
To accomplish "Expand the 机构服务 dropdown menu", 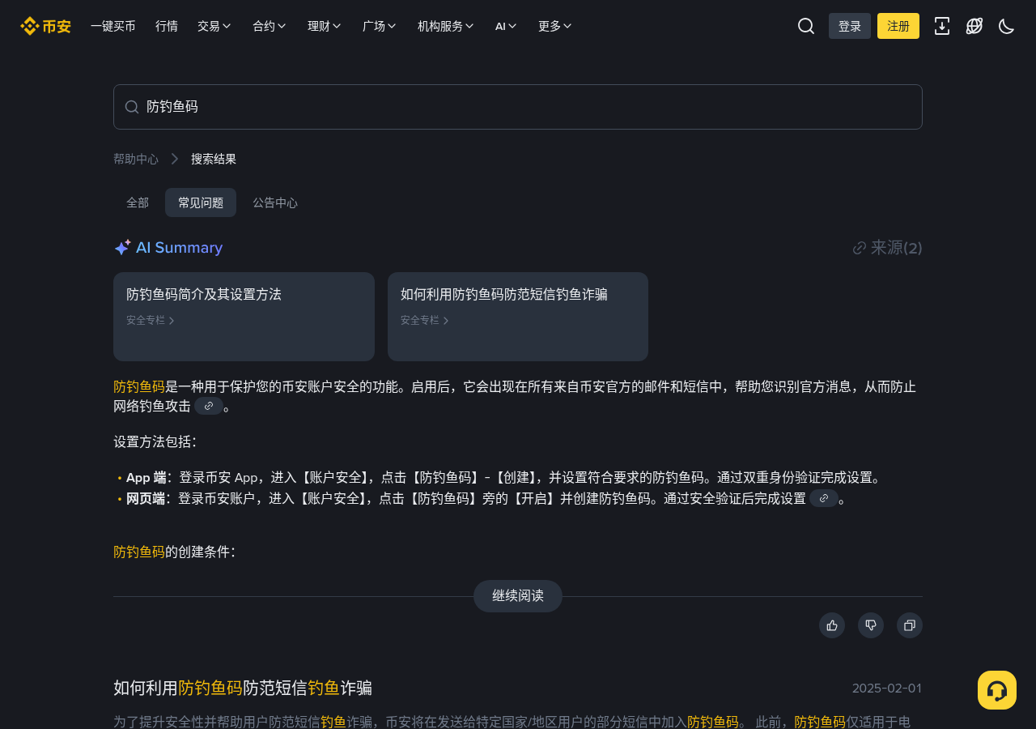I will coord(446,26).
